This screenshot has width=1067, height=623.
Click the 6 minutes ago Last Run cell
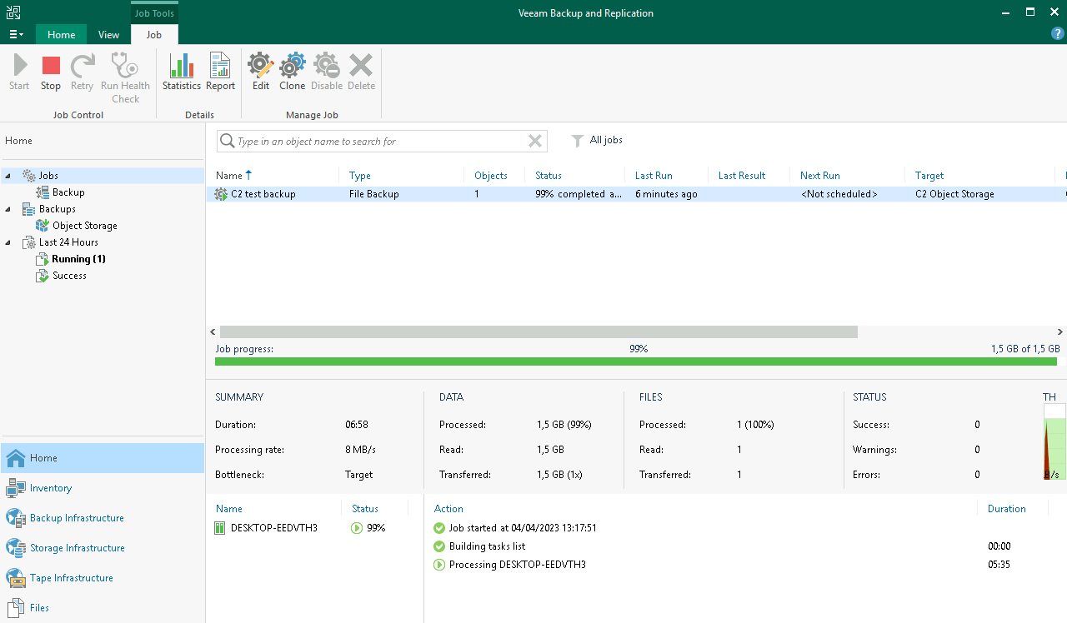coord(666,194)
